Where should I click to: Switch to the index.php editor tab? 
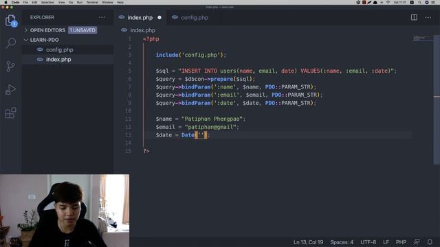coord(140,17)
